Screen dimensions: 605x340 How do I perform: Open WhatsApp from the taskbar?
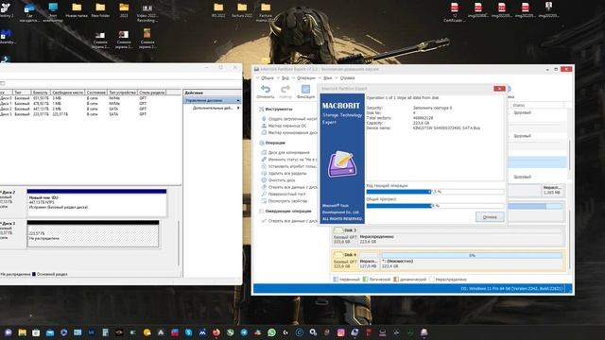[x=271, y=332]
